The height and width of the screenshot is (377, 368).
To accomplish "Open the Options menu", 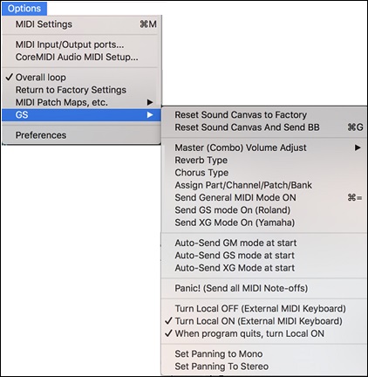I will [24, 9].
